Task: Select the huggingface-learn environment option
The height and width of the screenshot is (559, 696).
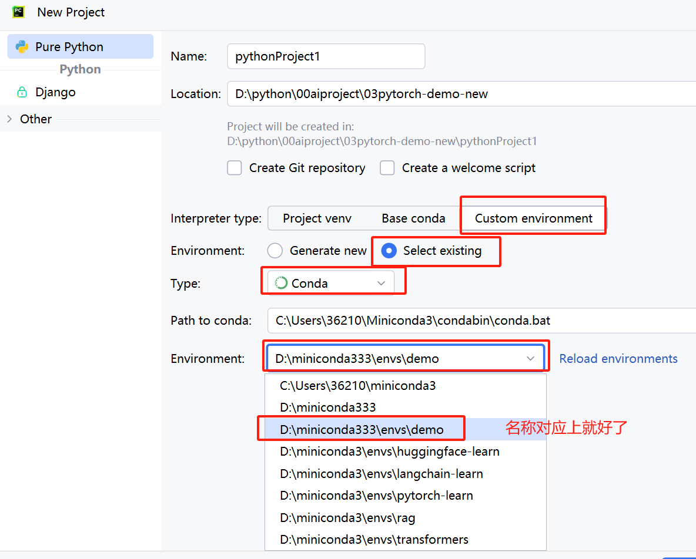Action: pyautogui.click(x=389, y=452)
